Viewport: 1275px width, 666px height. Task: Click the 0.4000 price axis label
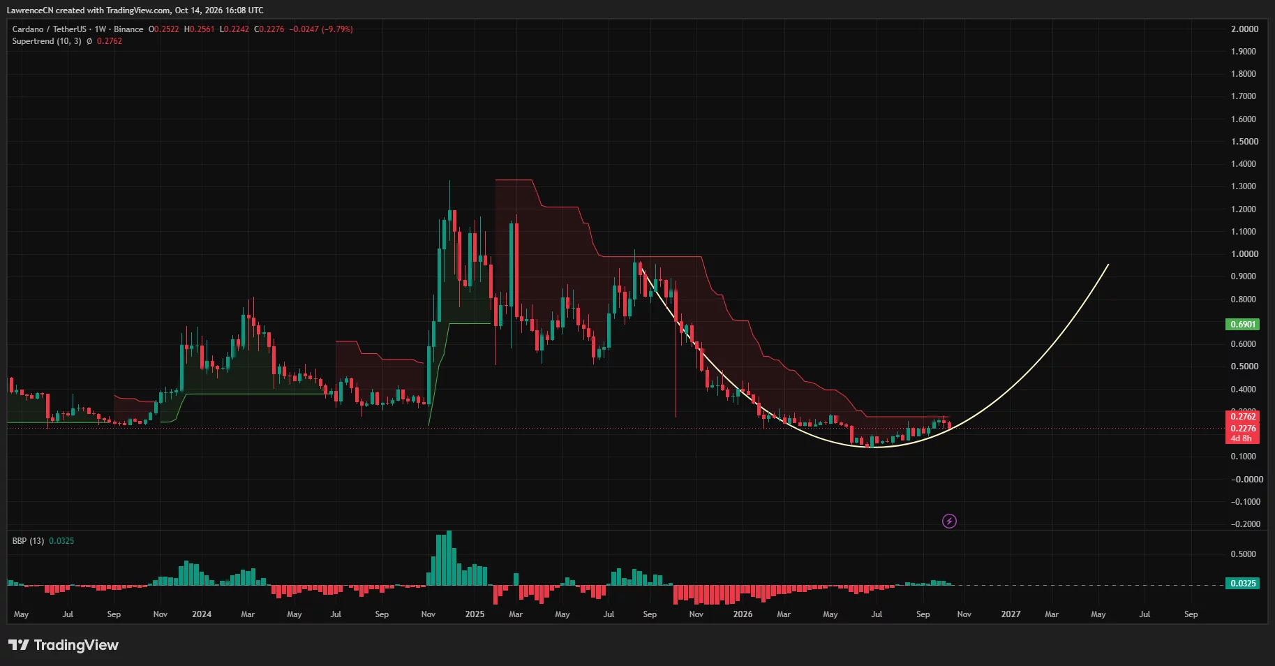pyautogui.click(x=1245, y=390)
